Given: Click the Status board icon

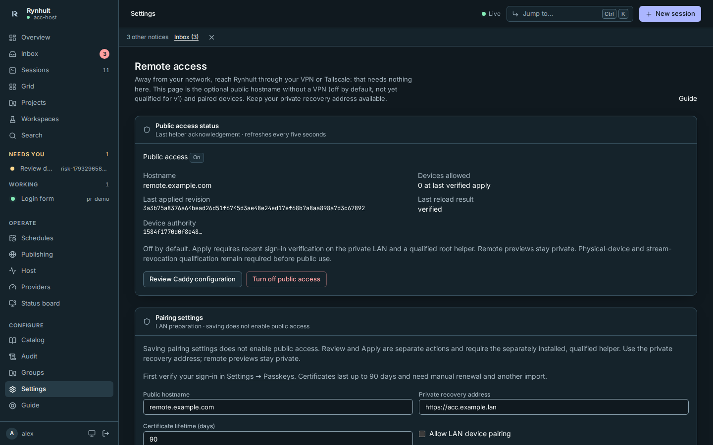Looking at the screenshot, I should click(x=13, y=304).
